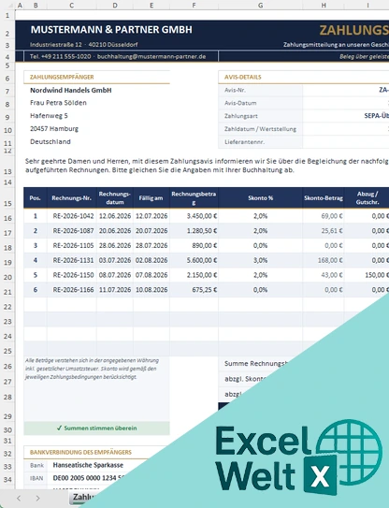Click the company name MUSTERMANN & PARTNER GMBH
This screenshot has width=389, height=508.
pos(111,30)
